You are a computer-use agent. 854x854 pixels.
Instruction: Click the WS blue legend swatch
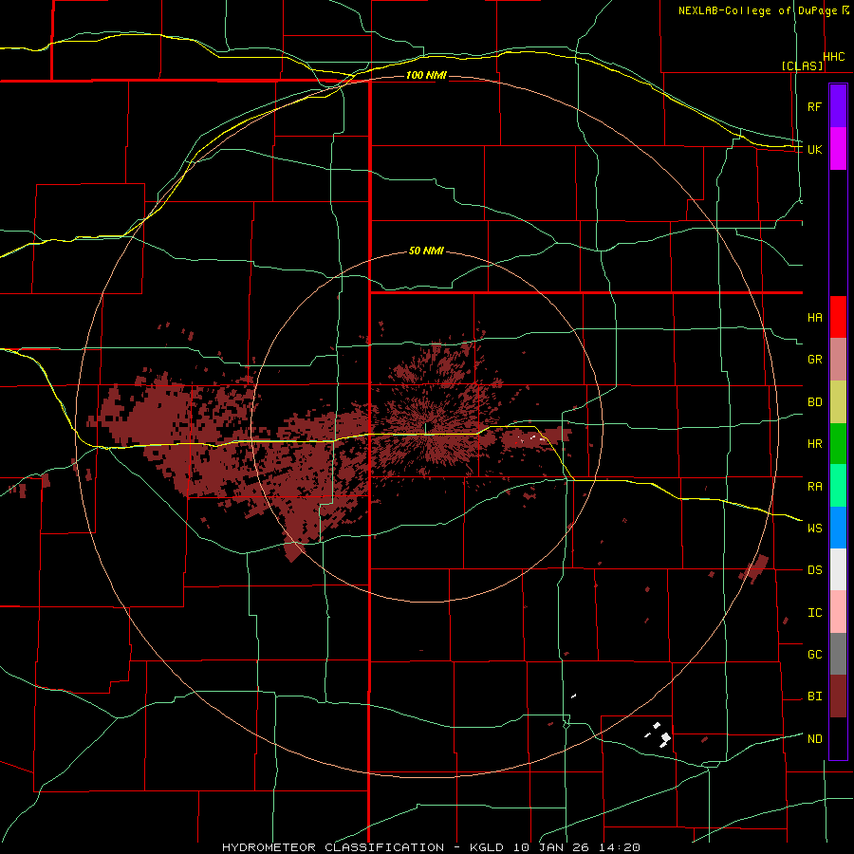pyautogui.click(x=838, y=528)
